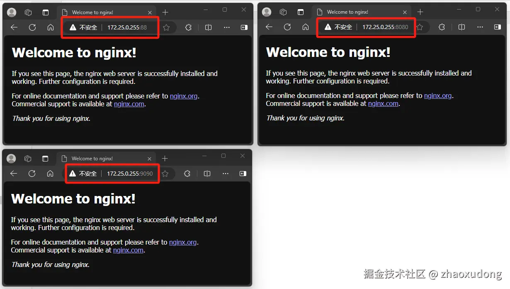Open tab actions menu in port 9090 window
The width and height of the screenshot is (510, 289).
[45, 159]
